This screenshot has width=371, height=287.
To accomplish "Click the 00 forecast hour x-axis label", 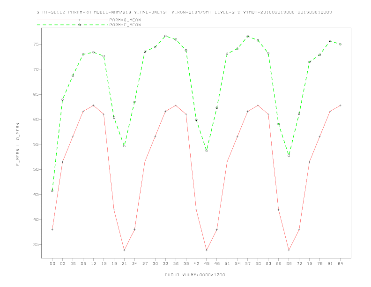I will (52, 264).
